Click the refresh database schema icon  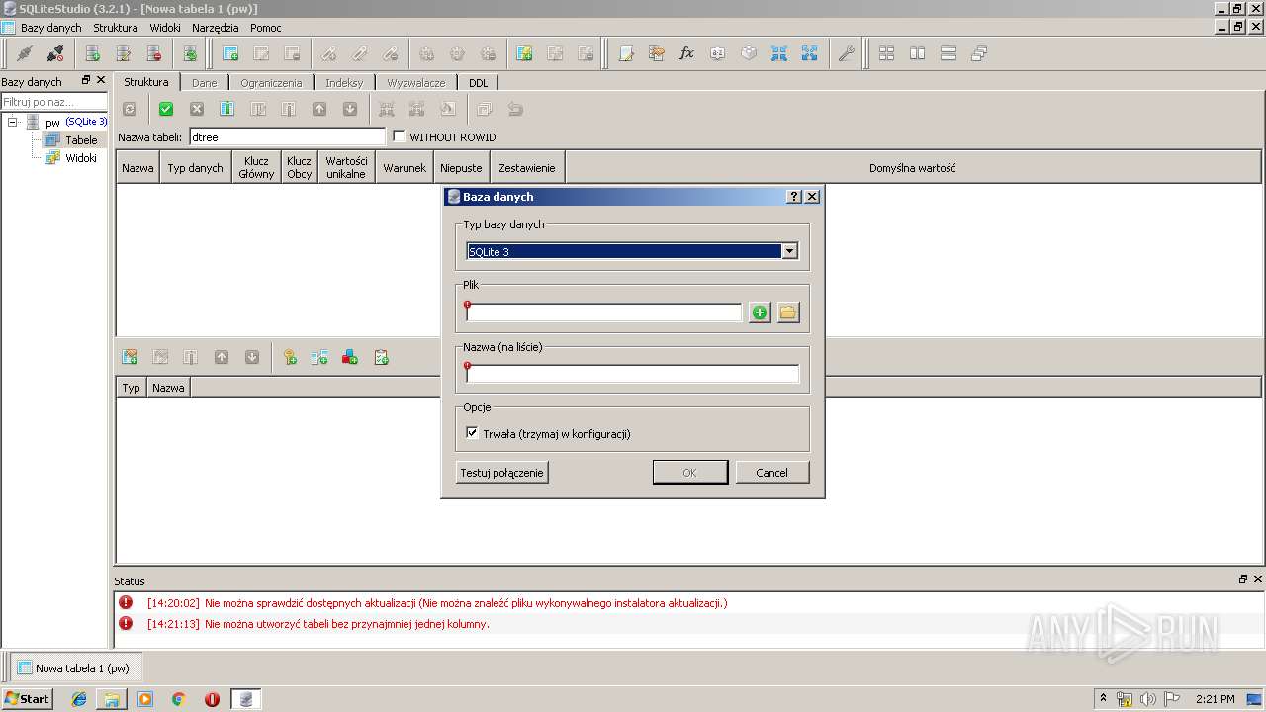(190, 54)
